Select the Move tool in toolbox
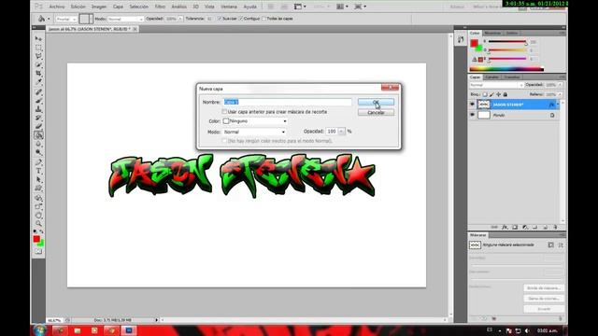This screenshot has height=336, width=598. pos(38,38)
